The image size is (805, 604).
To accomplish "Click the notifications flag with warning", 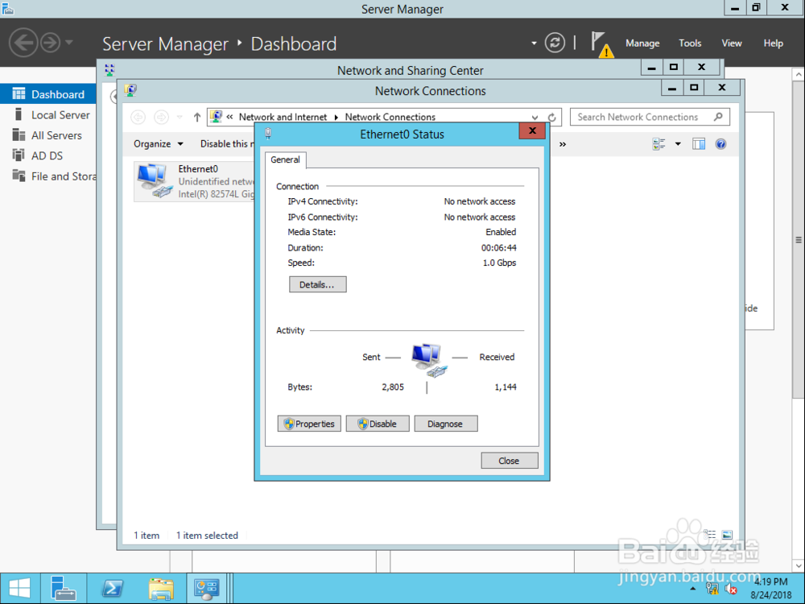I will pyautogui.click(x=601, y=43).
